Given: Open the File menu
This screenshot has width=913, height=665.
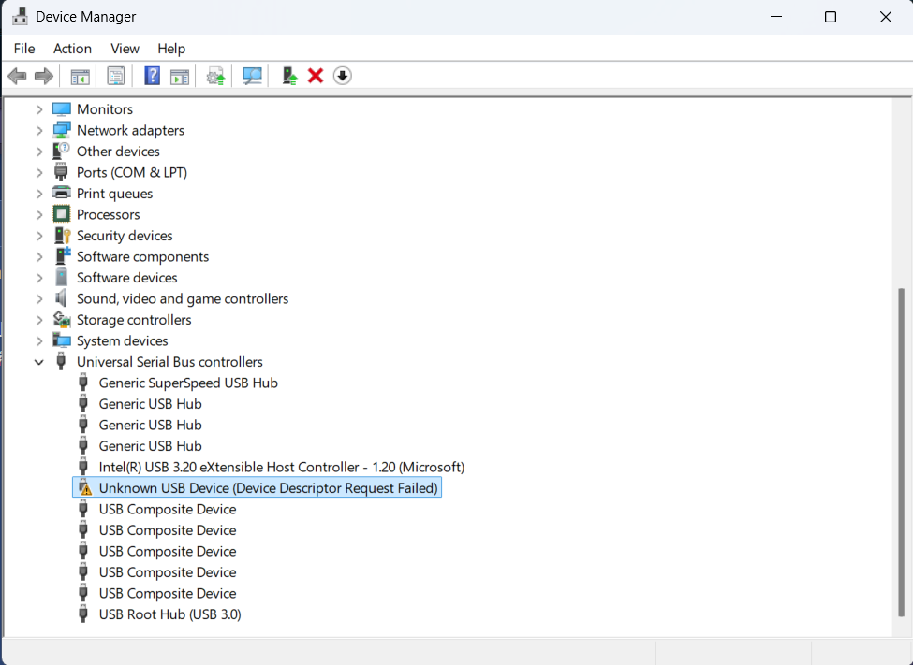Looking at the screenshot, I should tap(24, 49).
